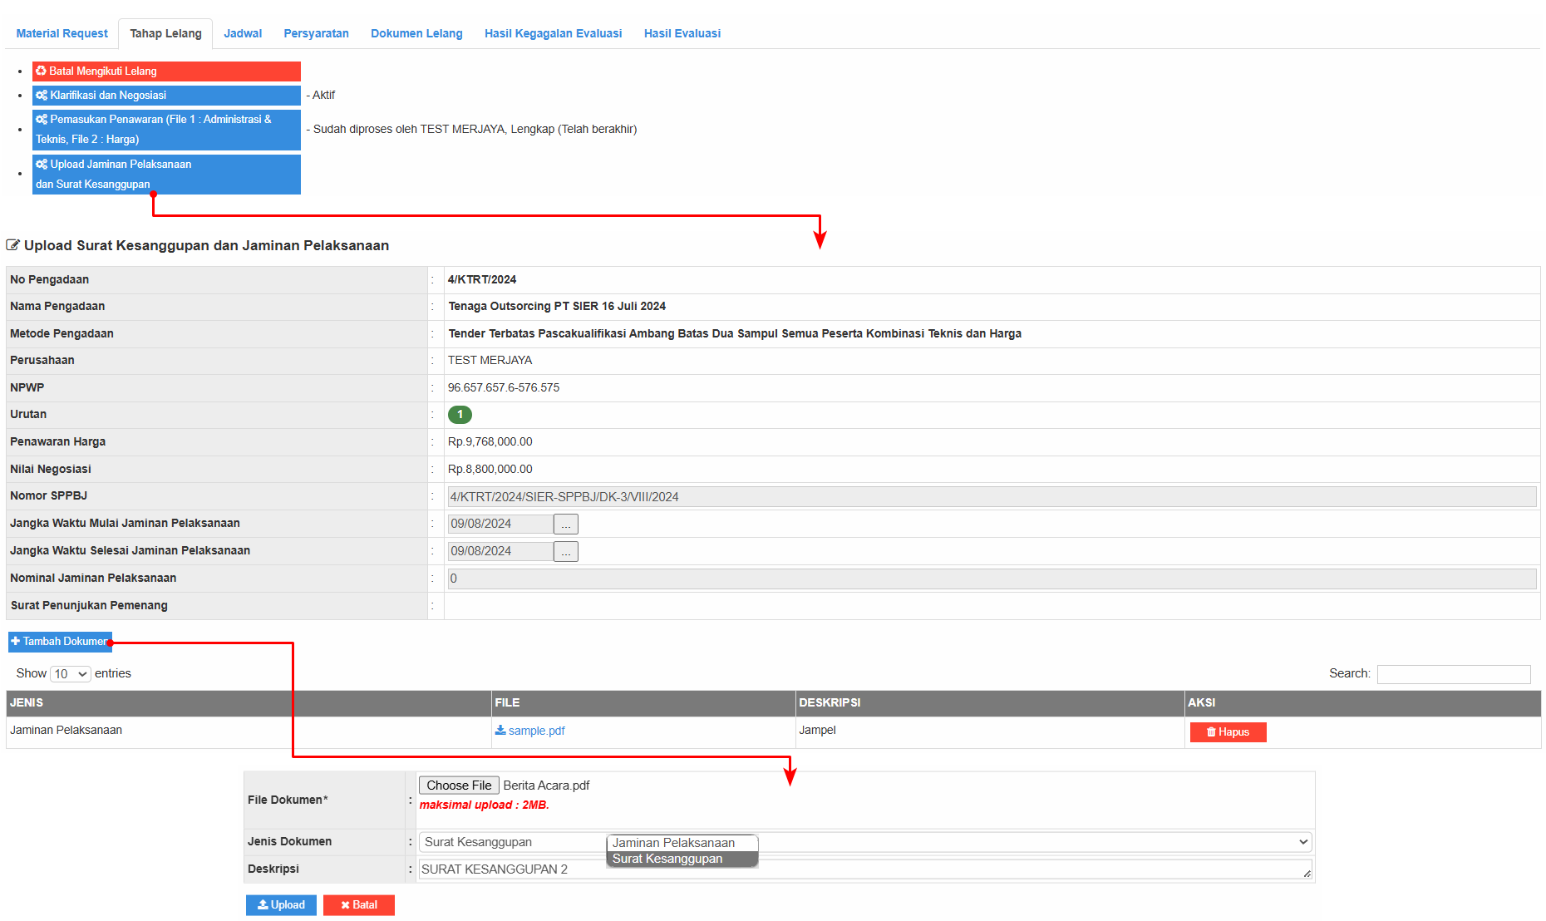Click the plus icon on Tambah Dokumen
The width and height of the screenshot is (1546, 921).
pyautogui.click(x=16, y=642)
